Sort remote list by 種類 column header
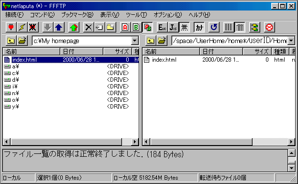The height and width of the screenshot is (184, 298). point(280,52)
